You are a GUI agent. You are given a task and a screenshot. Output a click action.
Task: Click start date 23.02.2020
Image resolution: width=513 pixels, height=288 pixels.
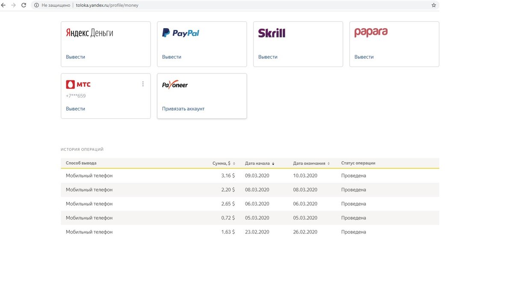click(257, 232)
